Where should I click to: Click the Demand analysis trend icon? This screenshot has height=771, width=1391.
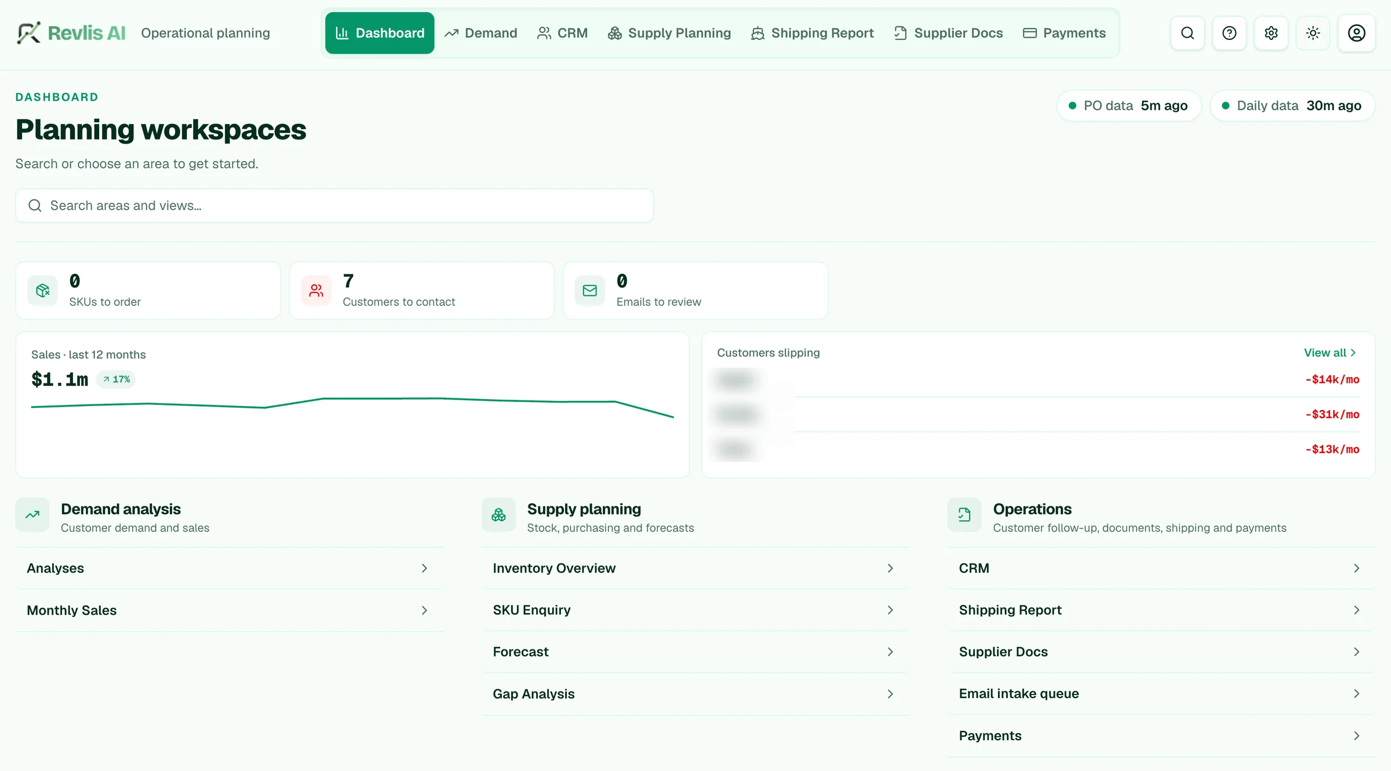[32, 514]
